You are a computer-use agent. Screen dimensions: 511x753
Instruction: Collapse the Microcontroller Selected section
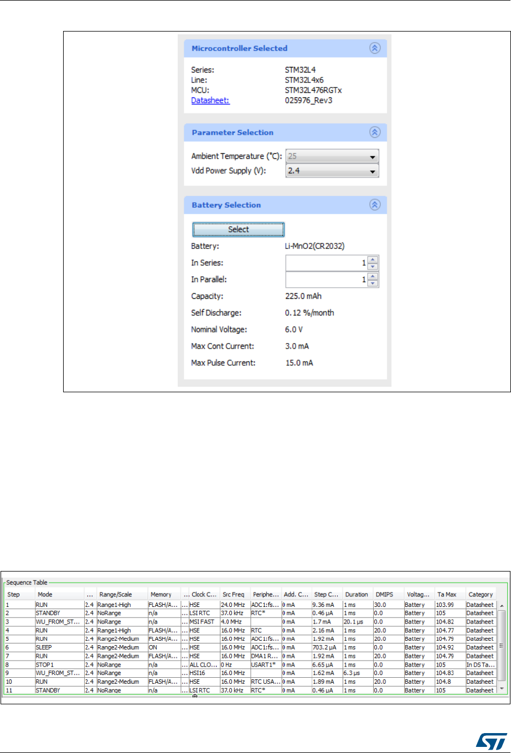[x=375, y=48]
